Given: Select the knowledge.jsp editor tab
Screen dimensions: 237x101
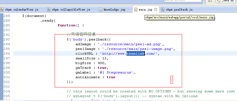Looking at the screenshot, I should (114, 10).
